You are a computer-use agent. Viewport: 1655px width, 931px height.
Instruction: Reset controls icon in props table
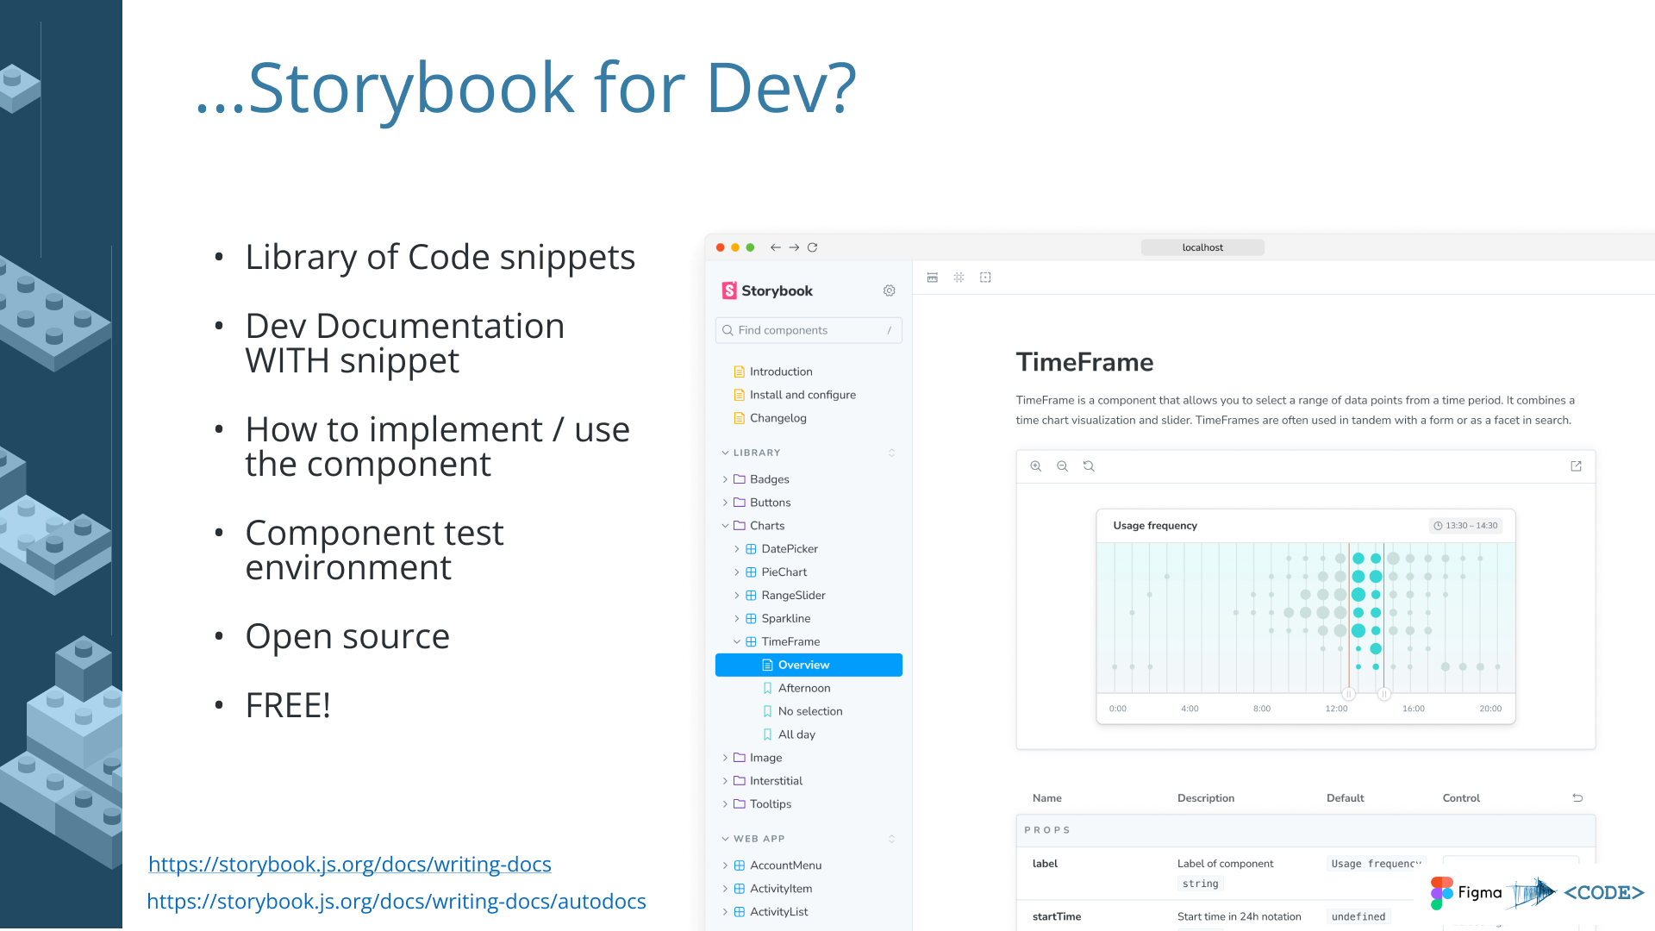pyautogui.click(x=1577, y=798)
